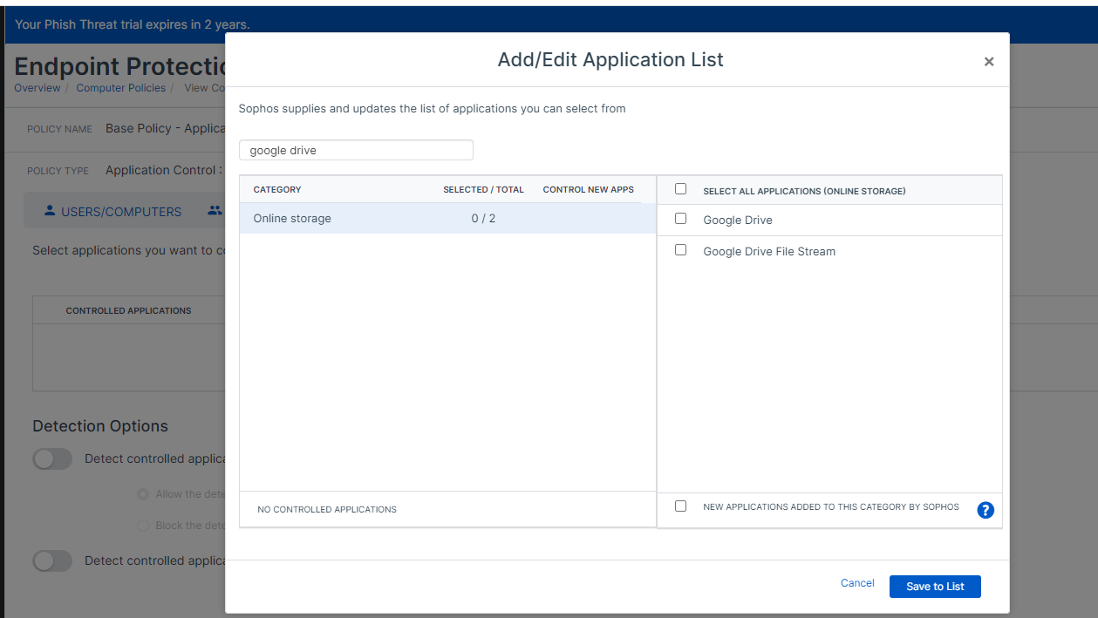Enable New Applications Added by Sophos checkbox
This screenshot has height=618, width=1098.
[681, 506]
